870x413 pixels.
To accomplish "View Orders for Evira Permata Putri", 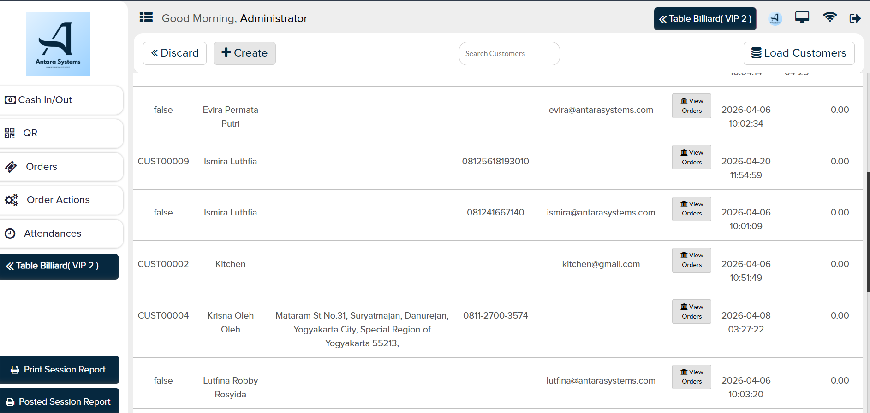I will (691, 106).
